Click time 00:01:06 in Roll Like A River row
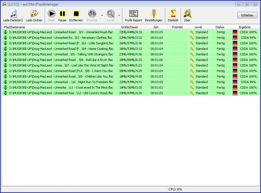This screenshot has height=193, width=261. [x=157, y=60]
